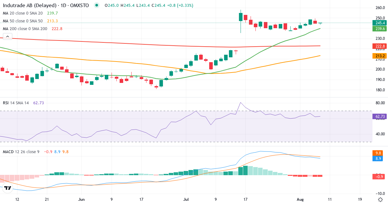Click the Aug label on time axis
388x204 pixels.
point(300,199)
